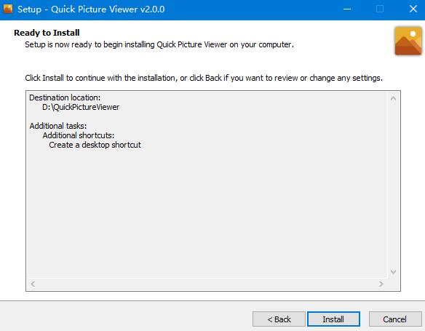
Task: Click the 'Setup - Quick Picture Viewer v2.0.0' title
Action: [x=91, y=9]
